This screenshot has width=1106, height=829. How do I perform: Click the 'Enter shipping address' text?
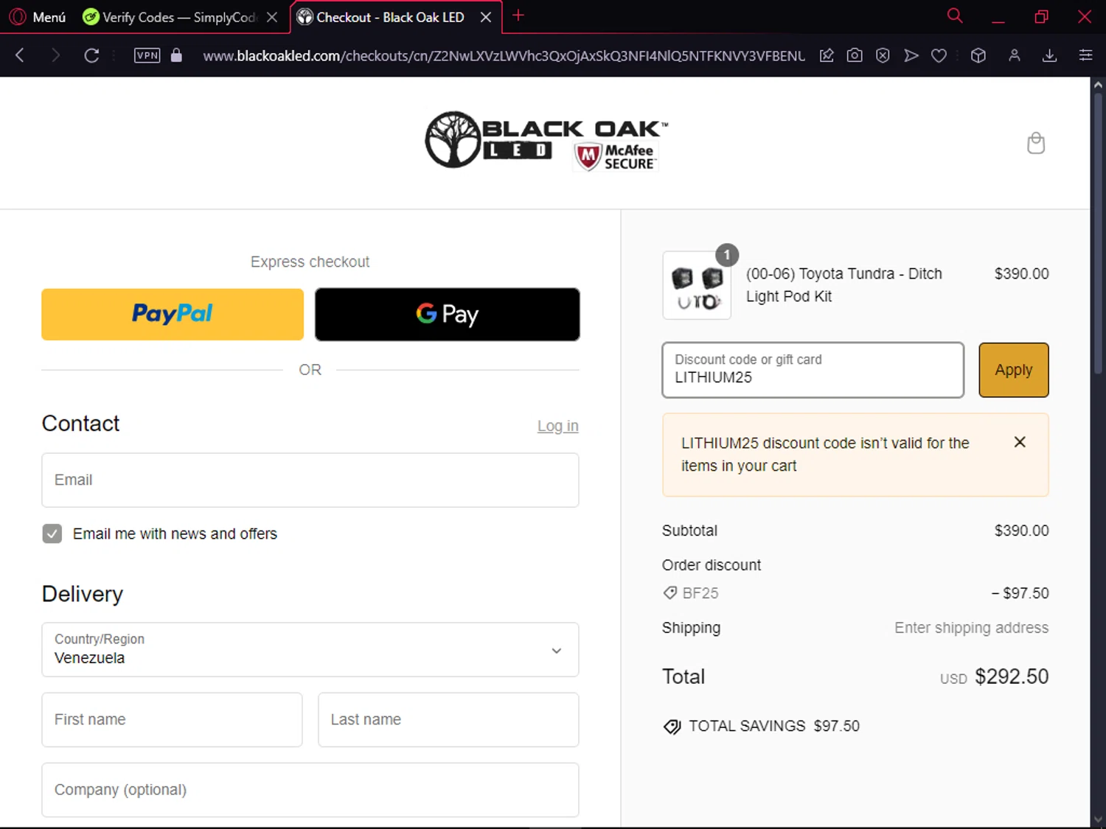(x=971, y=628)
